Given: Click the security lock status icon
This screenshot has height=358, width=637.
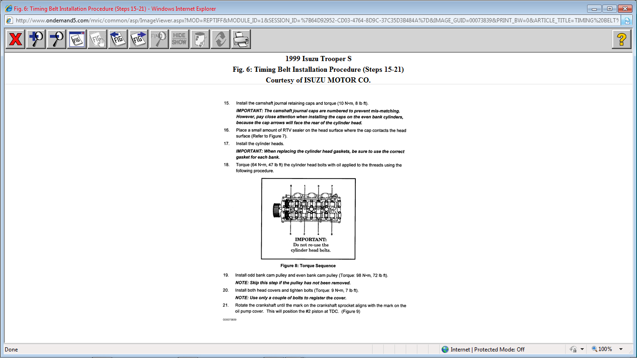Looking at the screenshot, I should (573, 349).
